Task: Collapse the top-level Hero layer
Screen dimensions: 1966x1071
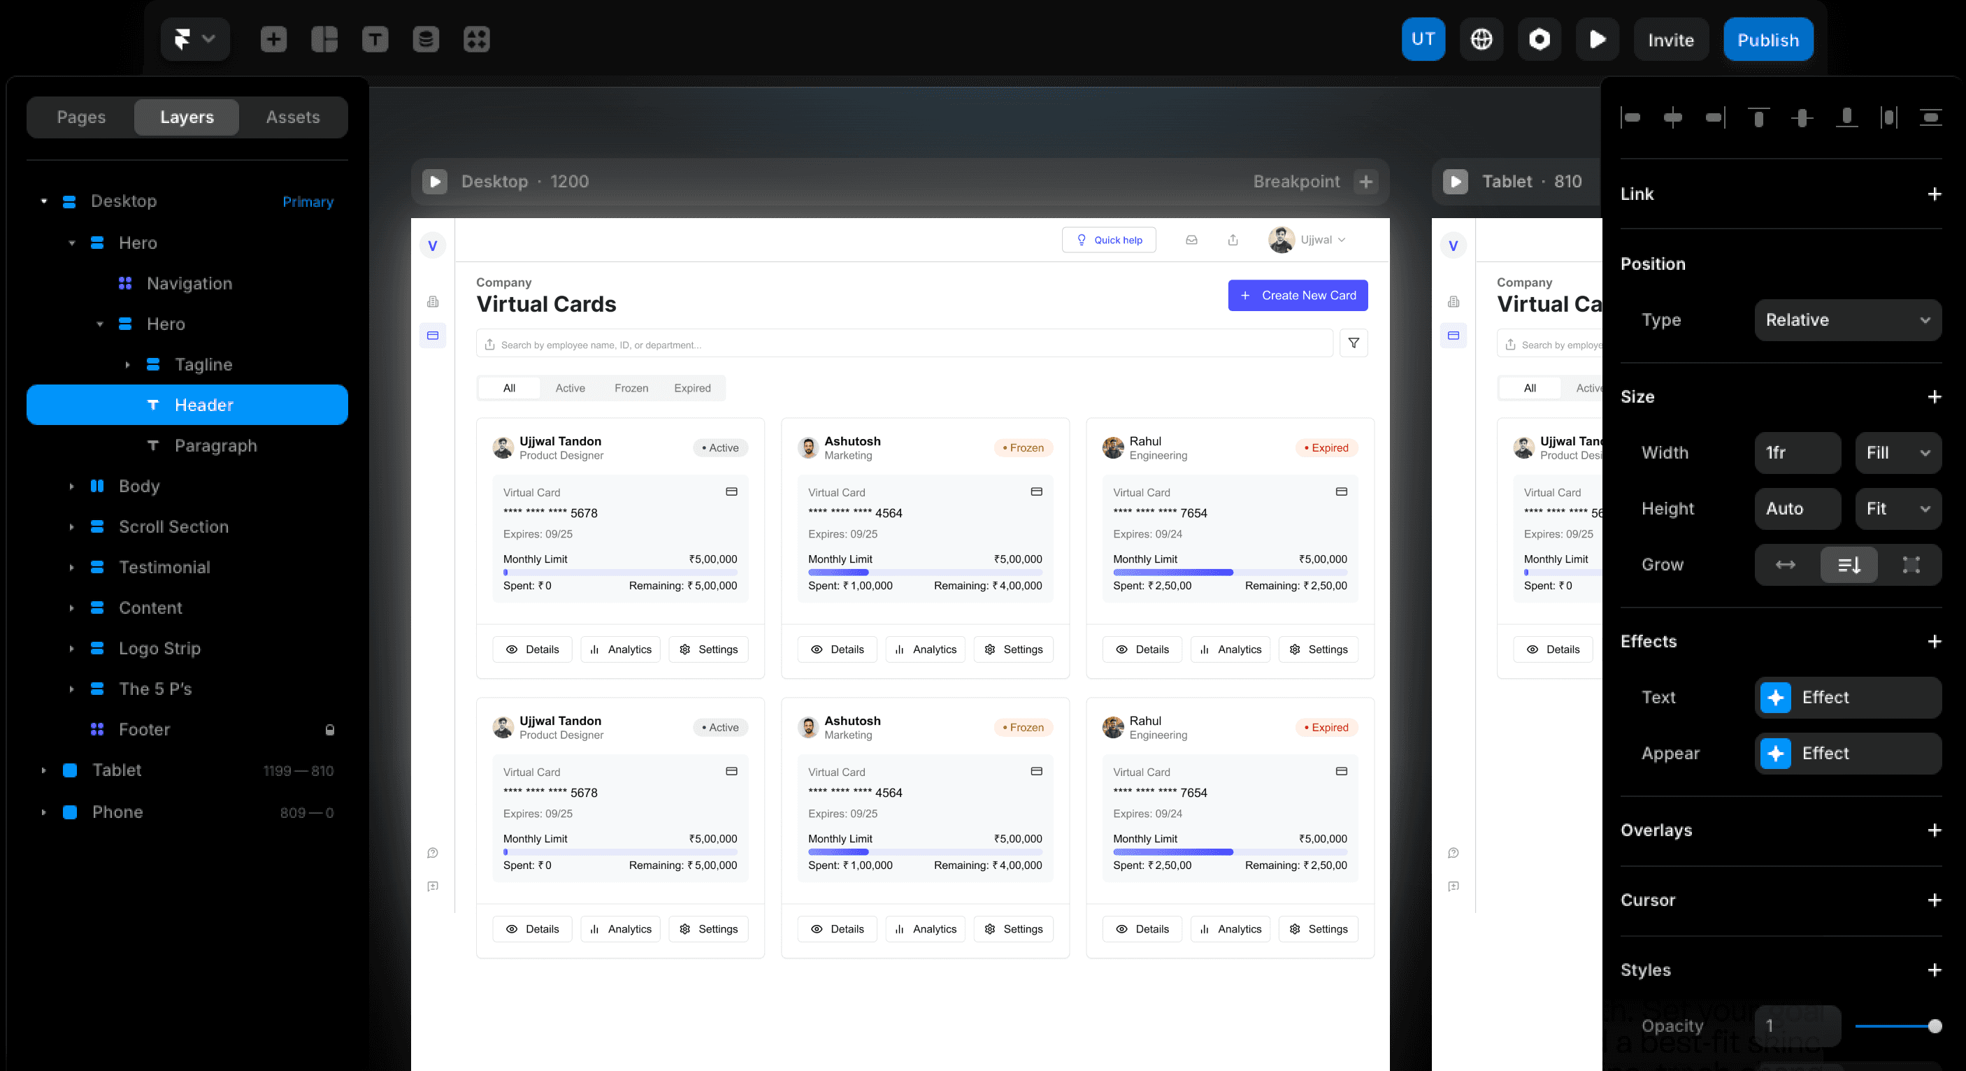Action: (72, 243)
